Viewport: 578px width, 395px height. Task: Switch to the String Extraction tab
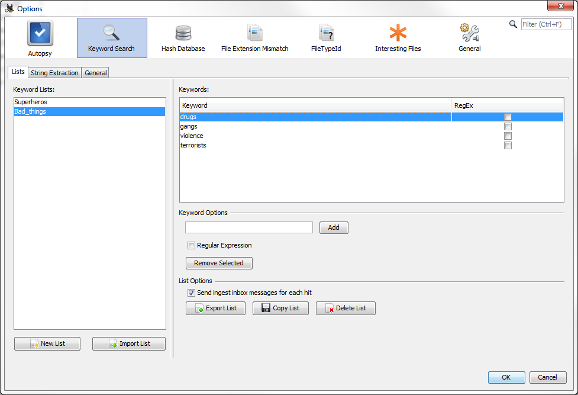[x=54, y=73]
